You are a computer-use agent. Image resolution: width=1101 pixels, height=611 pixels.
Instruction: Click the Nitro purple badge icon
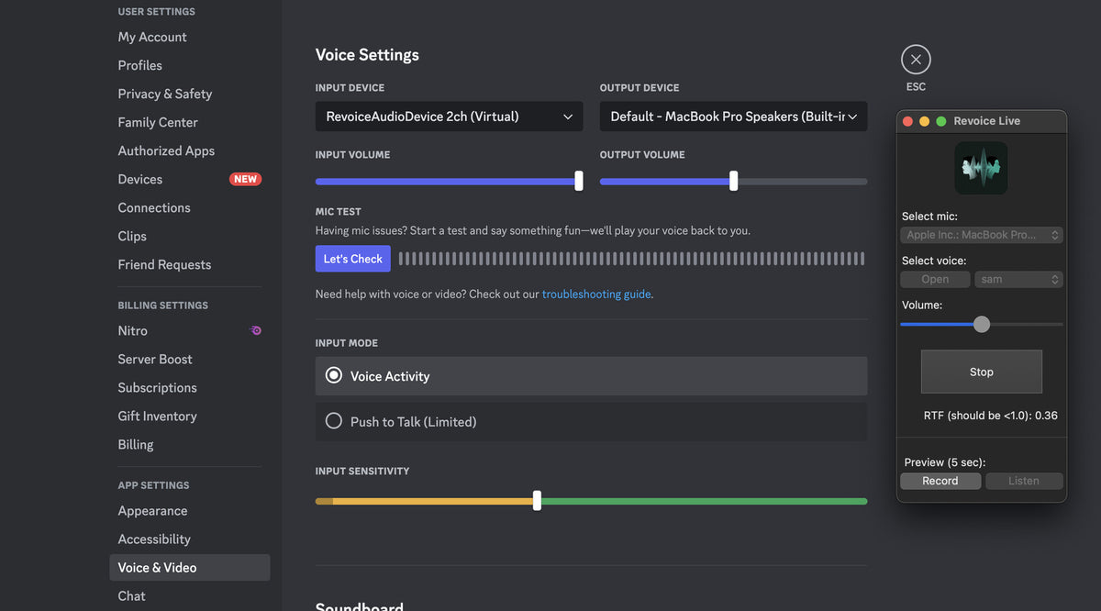coord(256,330)
